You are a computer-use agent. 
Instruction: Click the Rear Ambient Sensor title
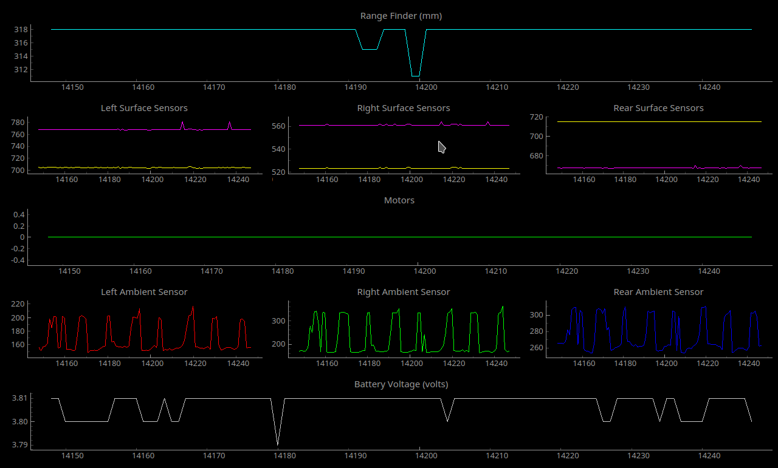pos(658,292)
